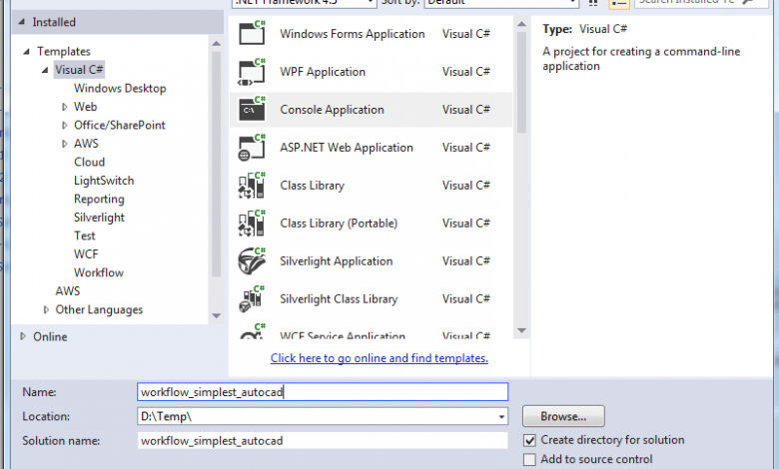Viewport: 779px width, 469px height.
Task: Click Silverlight Class Library name text
Action: (x=339, y=298)
